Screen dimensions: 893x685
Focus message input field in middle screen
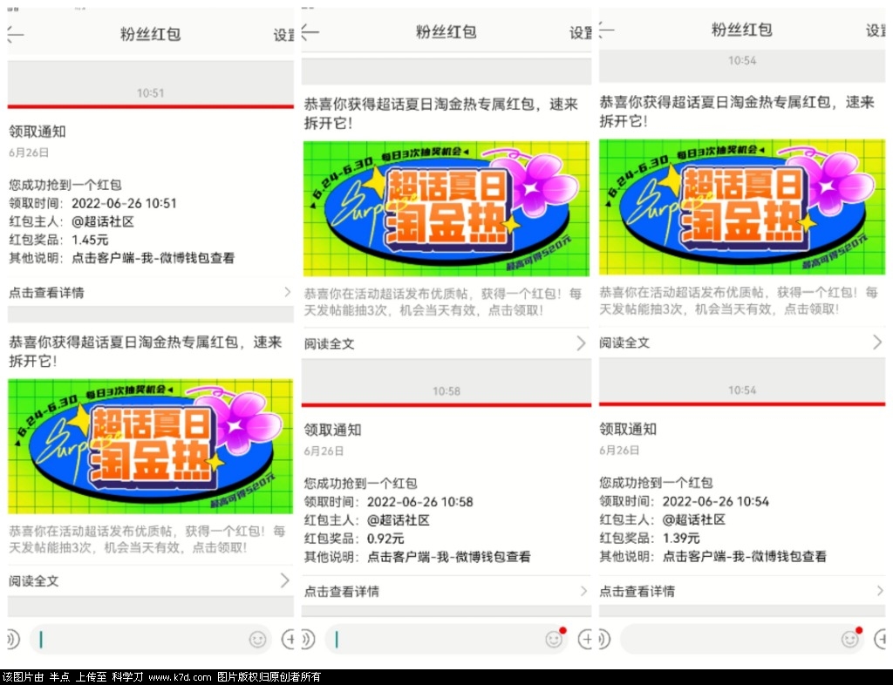(447, 640)
